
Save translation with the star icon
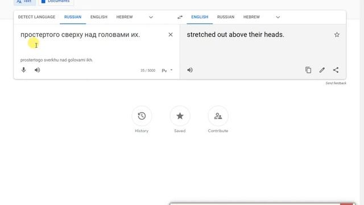(x=337, y=35)
